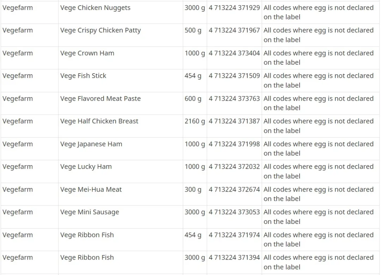Click the Vege Lucky Ham product name
381x275 pixels.
86,167
